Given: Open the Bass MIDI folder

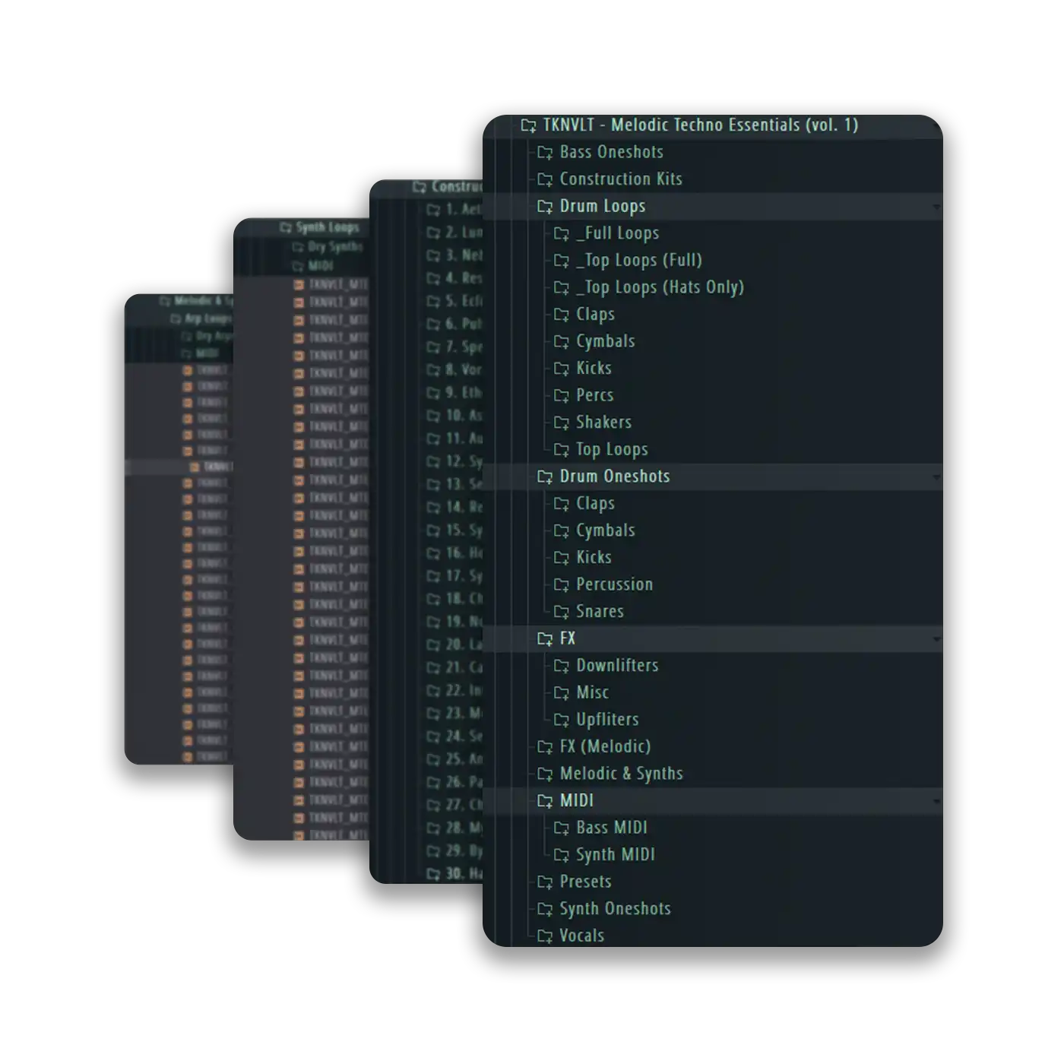Looking at the screenshot, I should tap(611, 828).
